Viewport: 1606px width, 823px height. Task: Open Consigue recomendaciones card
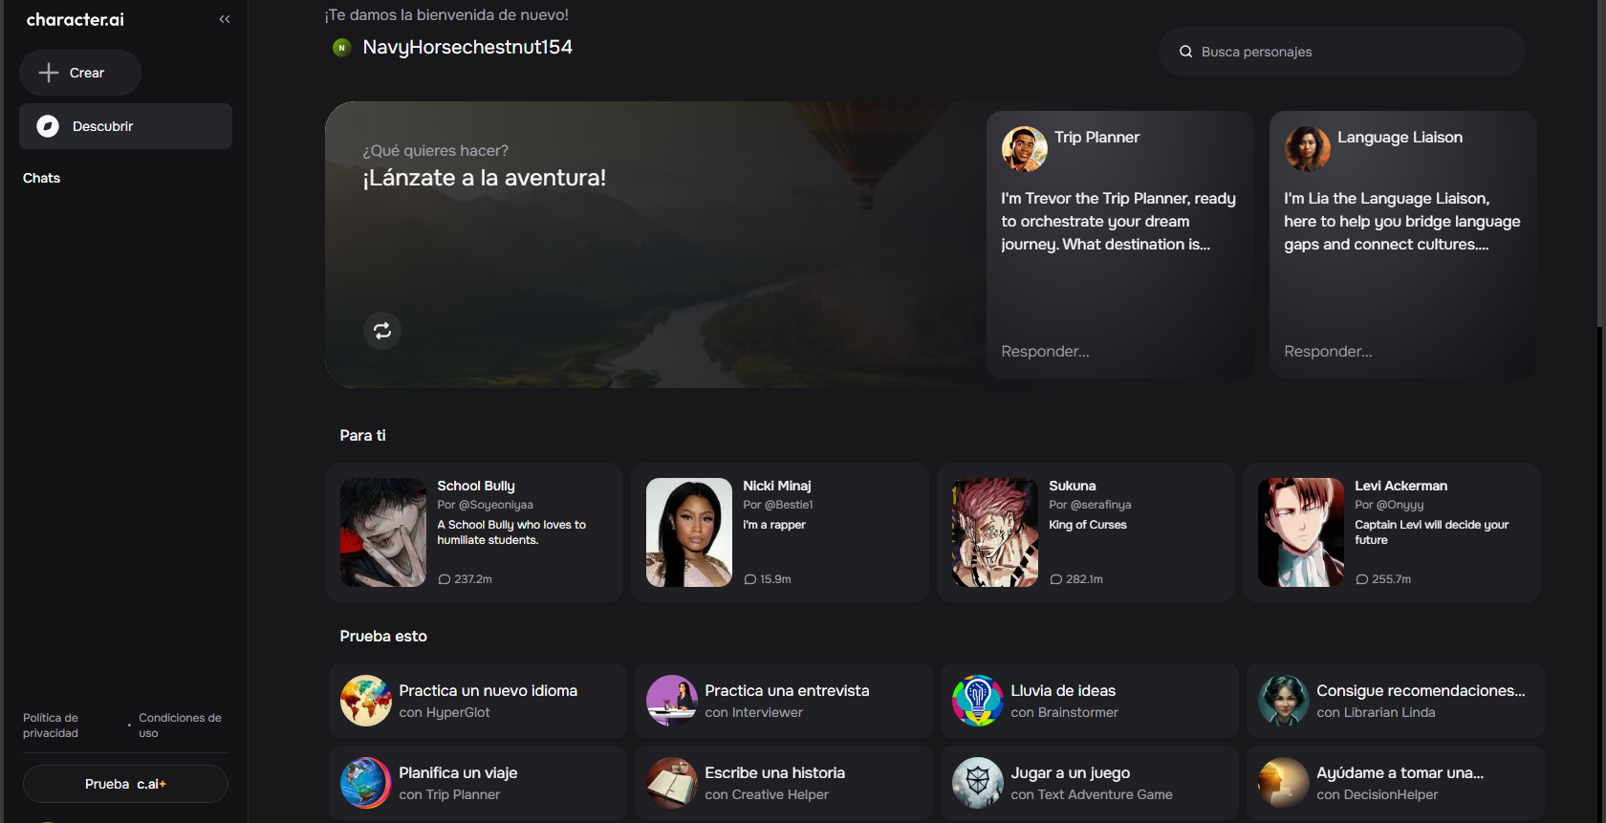(x=1396, y=701)
